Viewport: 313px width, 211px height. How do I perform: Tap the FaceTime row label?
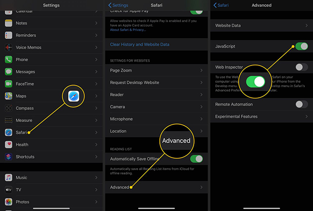click(x=25, y=84)
